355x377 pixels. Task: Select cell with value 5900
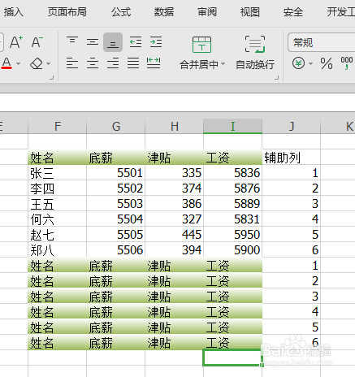pyautogui.click(x=233, y=250)
